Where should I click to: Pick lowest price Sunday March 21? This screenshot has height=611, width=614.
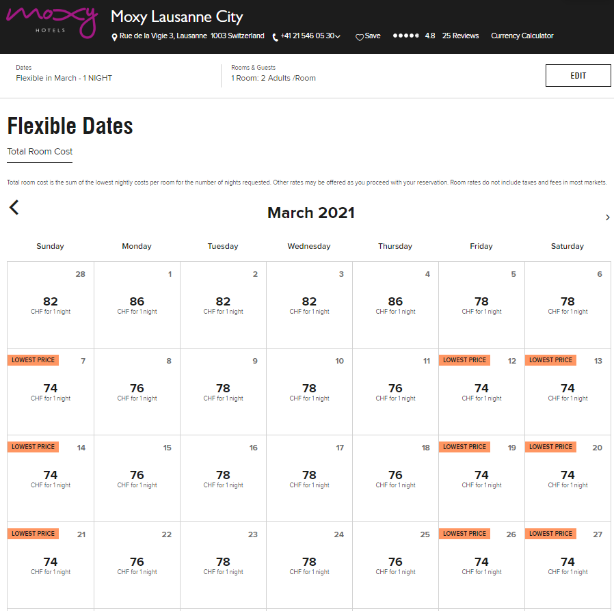[51, 566]
